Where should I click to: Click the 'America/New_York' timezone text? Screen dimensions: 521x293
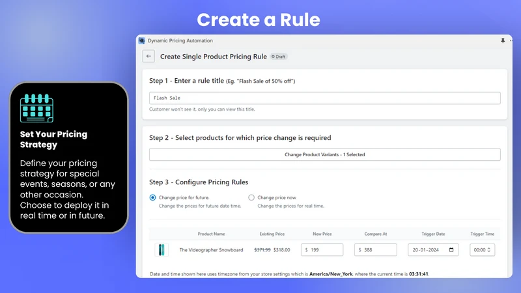(331, 274)
